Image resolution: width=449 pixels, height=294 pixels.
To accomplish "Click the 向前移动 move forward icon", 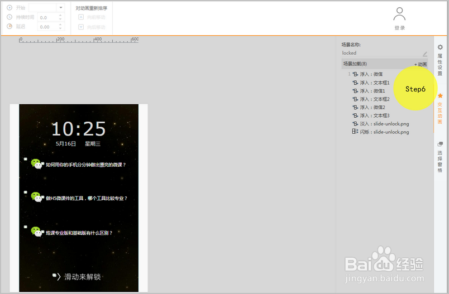I will [81, 17].
